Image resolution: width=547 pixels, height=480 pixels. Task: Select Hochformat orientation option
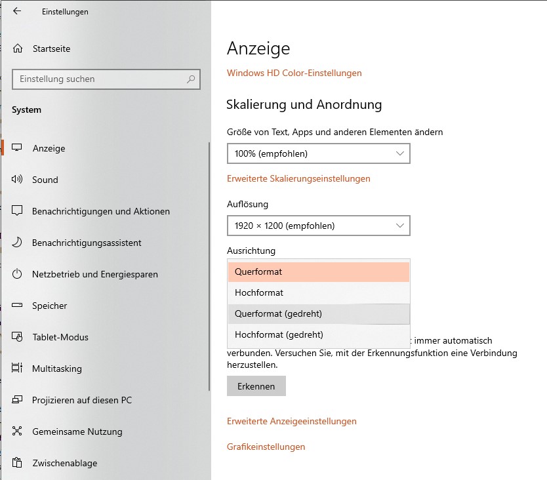pos(319,292)
